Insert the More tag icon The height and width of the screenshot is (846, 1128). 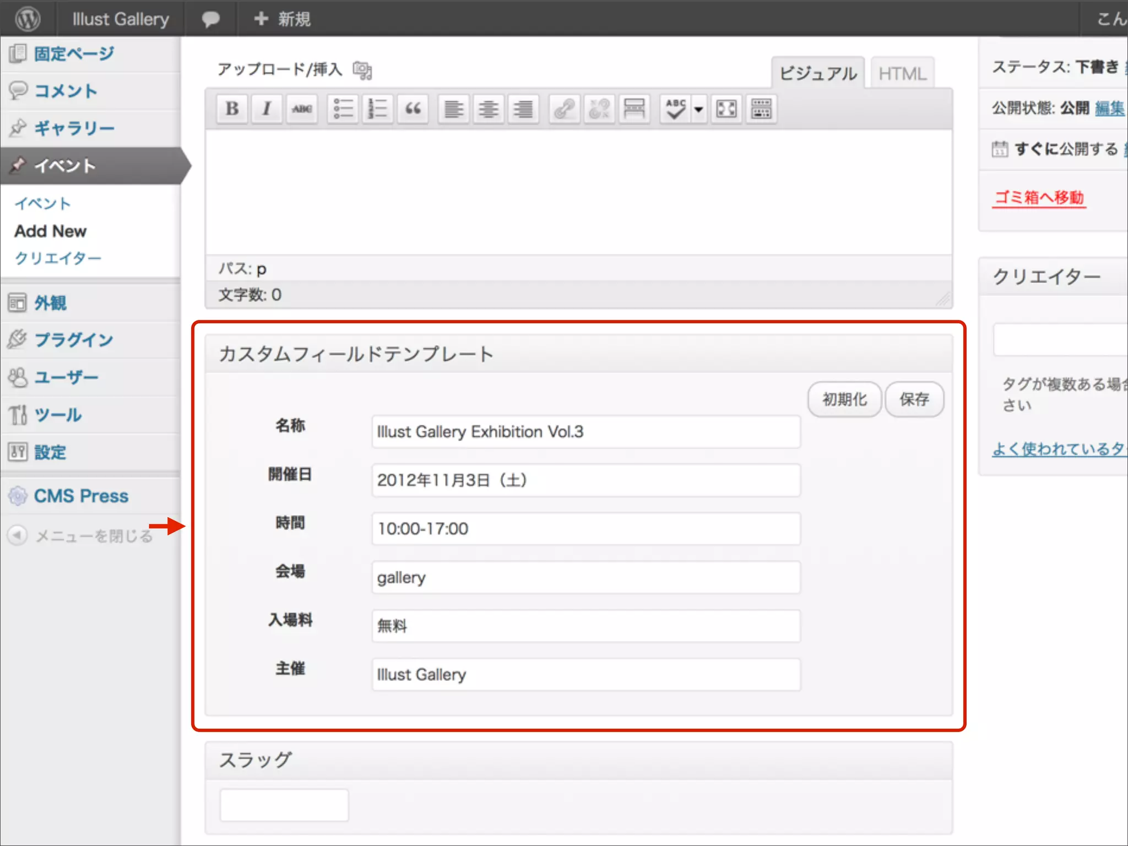[x=634, y=109]
